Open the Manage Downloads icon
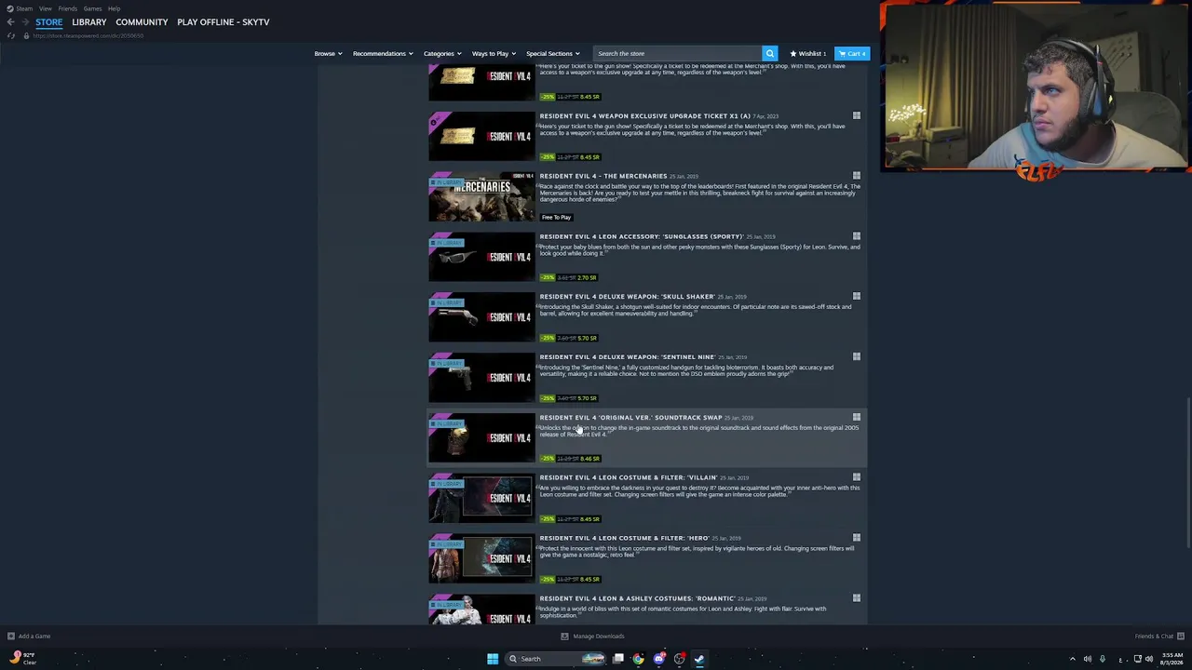Screen dimensions: 1192x670 [x=564, y=636]
